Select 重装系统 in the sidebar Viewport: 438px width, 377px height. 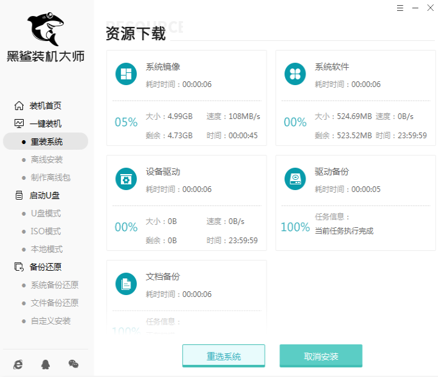(46, 141)
